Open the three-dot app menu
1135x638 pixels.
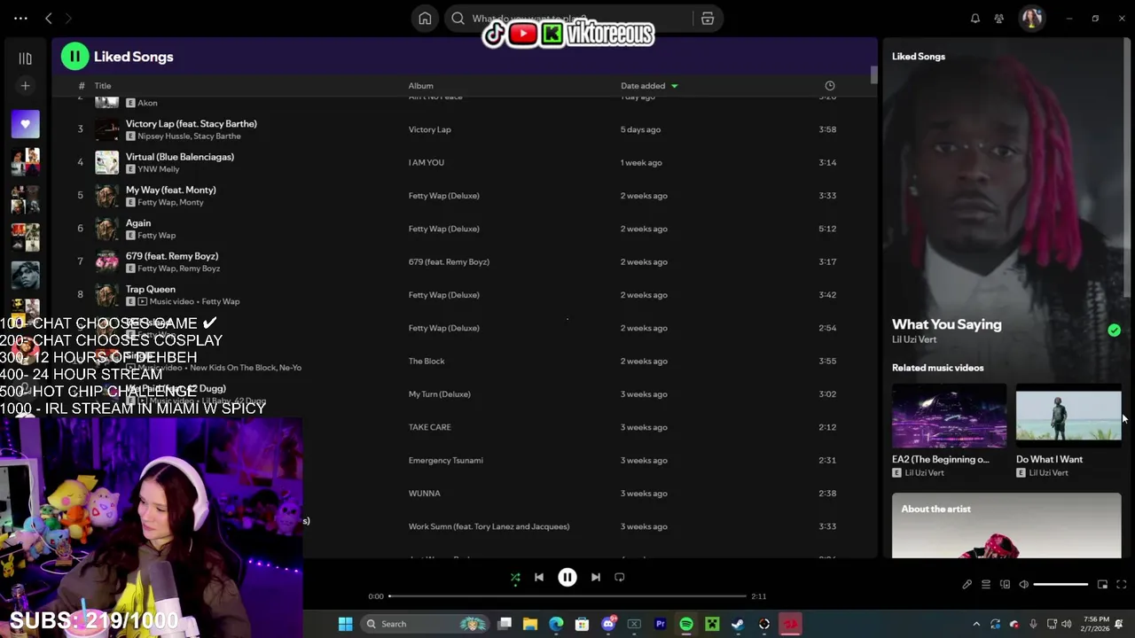click(x=20, y=18)
